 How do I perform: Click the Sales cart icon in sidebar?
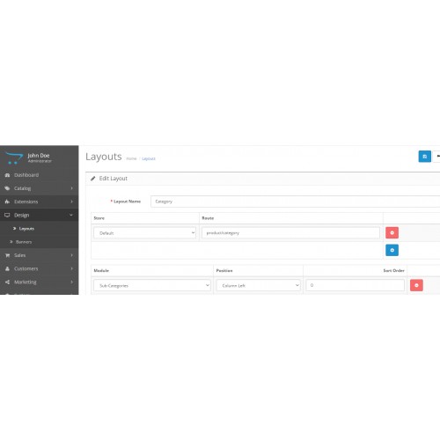tap(7, 255)
